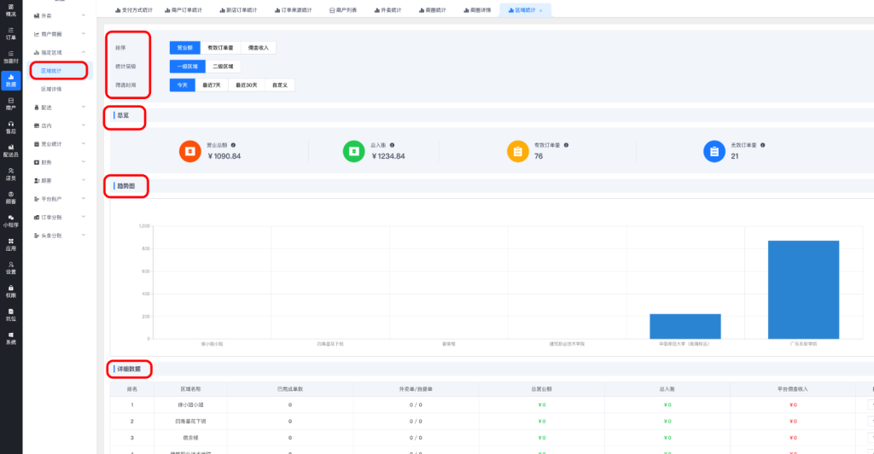Open 区域详情 in the side menu
The width and height of the screenshot is (874, 454).
tap(51, 89)
